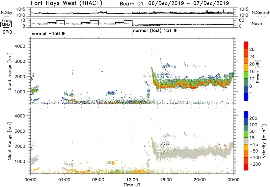Viewport: 270px width, 187px height.
Task: Click the 'Fort Hays West (fitACF)' title
Action: (x=66, y=3)
